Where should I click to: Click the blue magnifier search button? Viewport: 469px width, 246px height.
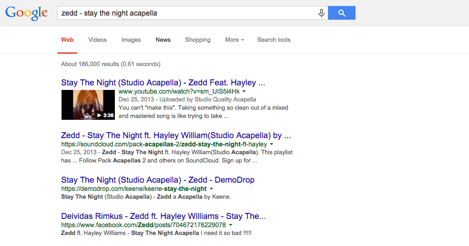[342, 13]
